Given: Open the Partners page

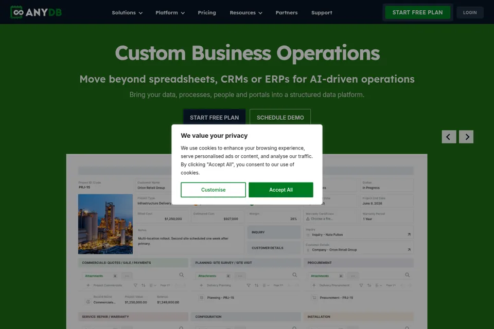Looking at the screenshot, I should [287, 12].
